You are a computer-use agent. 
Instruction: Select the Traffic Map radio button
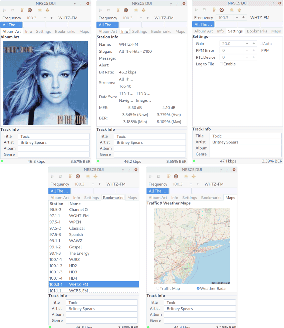(x=158, y=289)
